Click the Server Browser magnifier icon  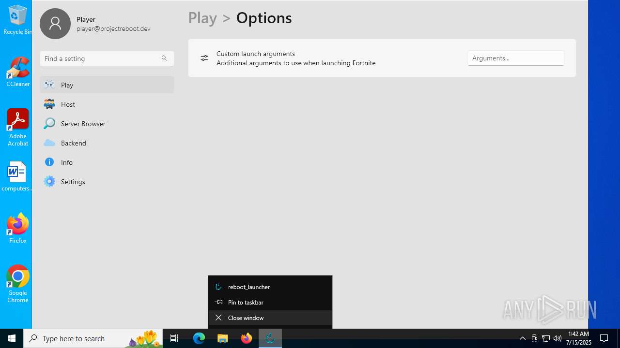coord(49,123)
